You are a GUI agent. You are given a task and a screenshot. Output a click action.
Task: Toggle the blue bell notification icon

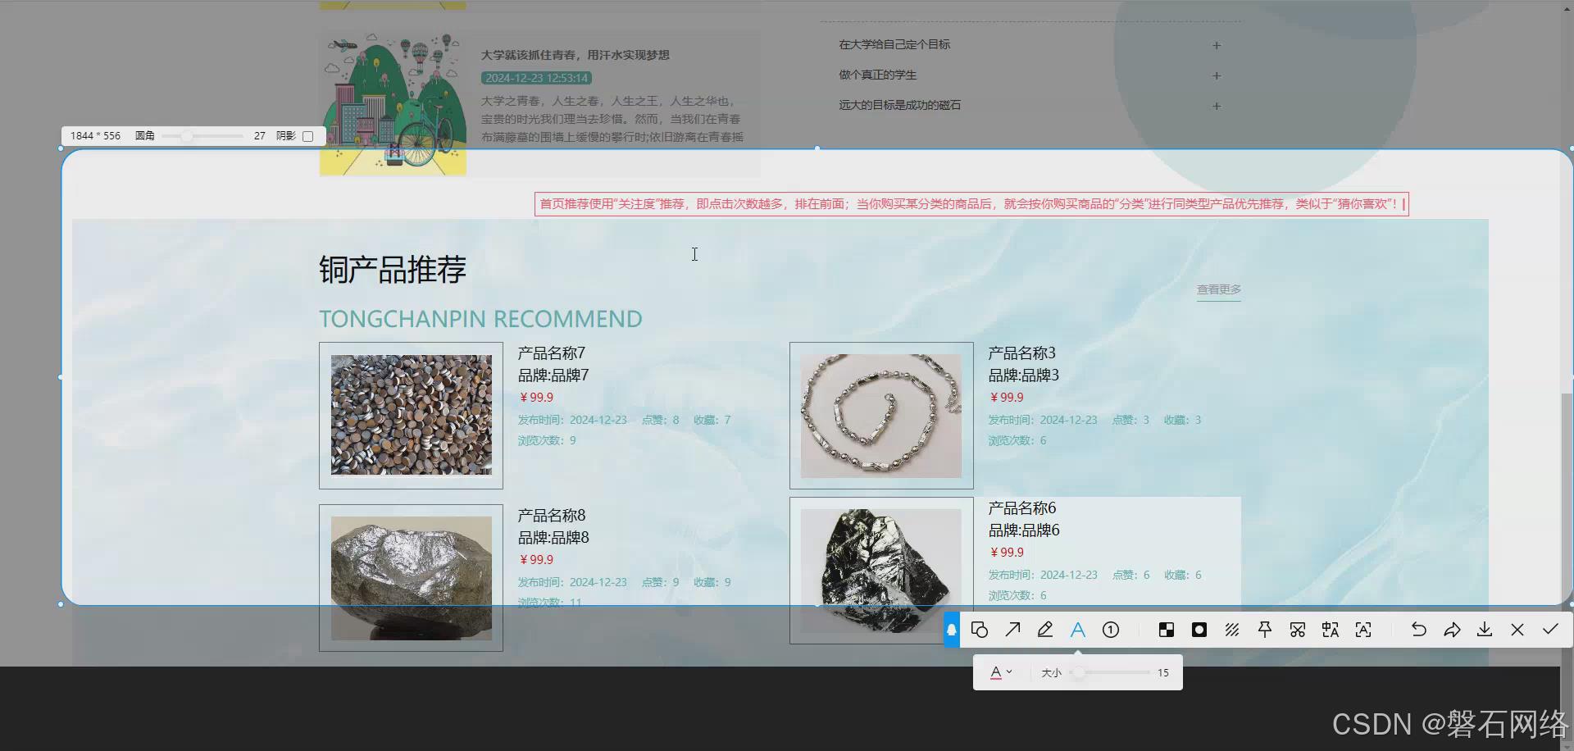click(x=951, y=630)
